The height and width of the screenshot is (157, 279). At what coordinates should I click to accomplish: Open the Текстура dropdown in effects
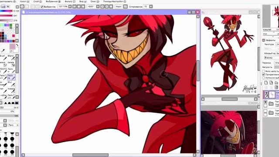(277, 44)
